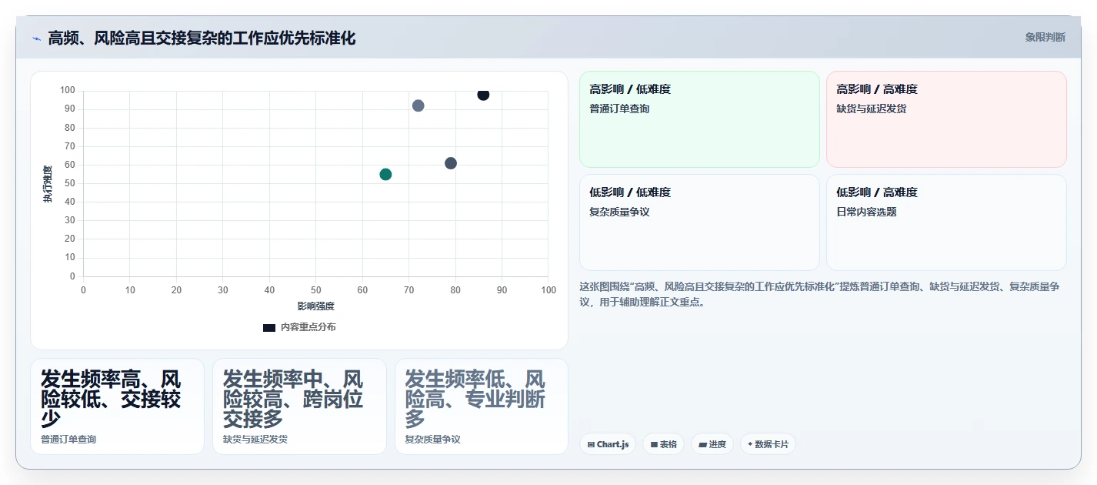The image size is (1097, 485).
Task: Select the 低影响 / 低难度 quadrant card
Action: (699, 222)
